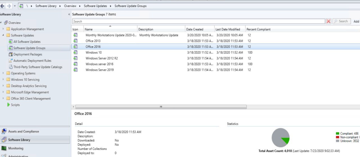The image size is (360, 157).
Task: Open the navigation history dropdown arrow
Action: tap(15, 6)
